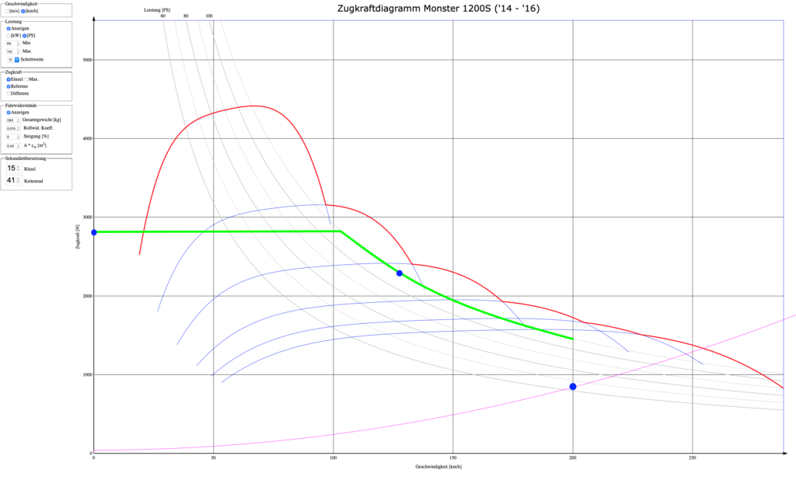
Task: Enable the Differenz checkbox
Action: pos(9,93)
